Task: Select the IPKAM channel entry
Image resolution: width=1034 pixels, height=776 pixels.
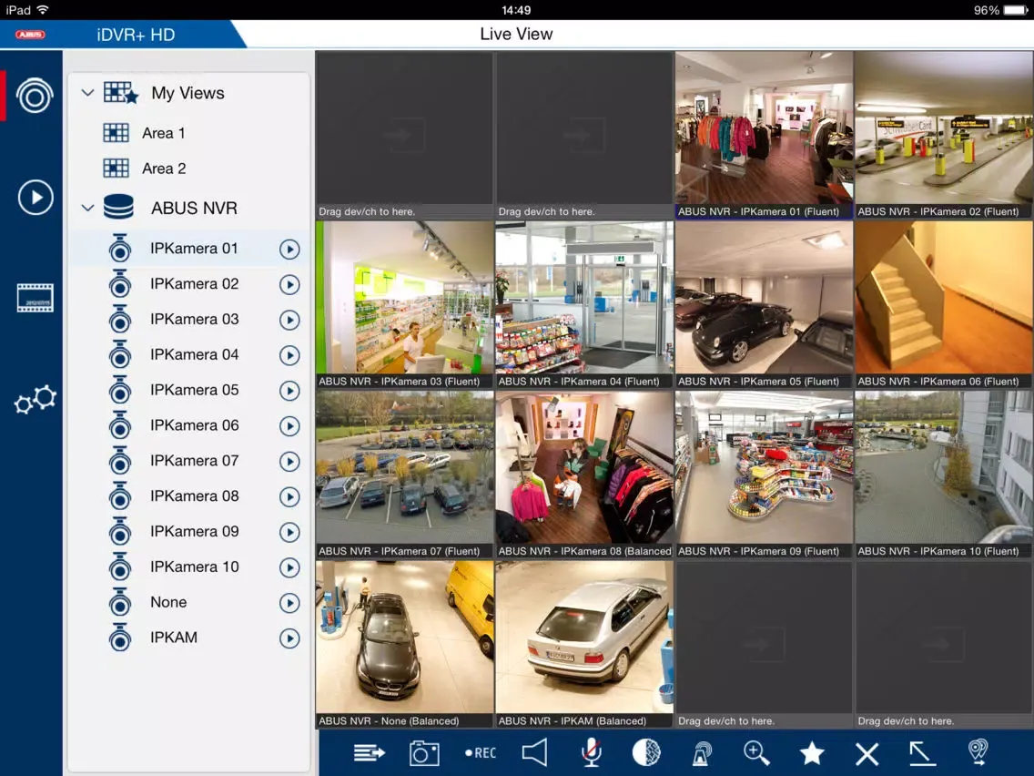Action: point(188,638)
